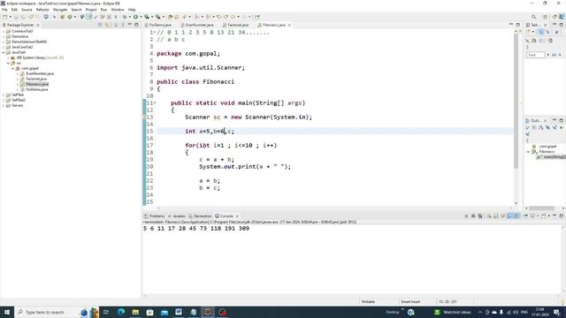Click Remove Launch icon in Console toolbar
This screenshot has width=566, height=318.
point(473,216)
